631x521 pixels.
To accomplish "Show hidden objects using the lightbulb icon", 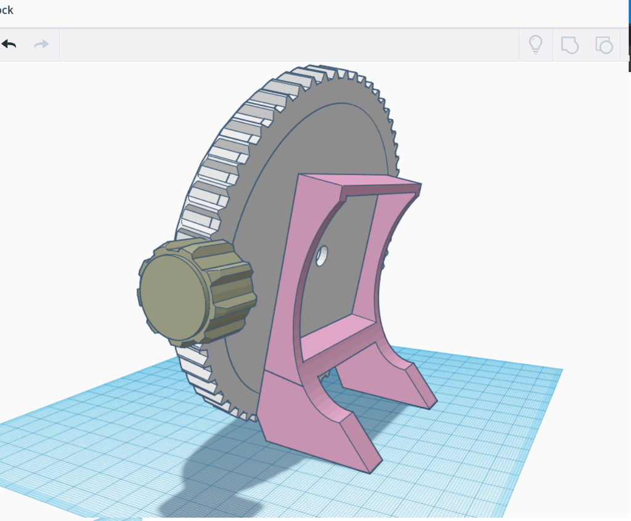I will coord(535,44).
